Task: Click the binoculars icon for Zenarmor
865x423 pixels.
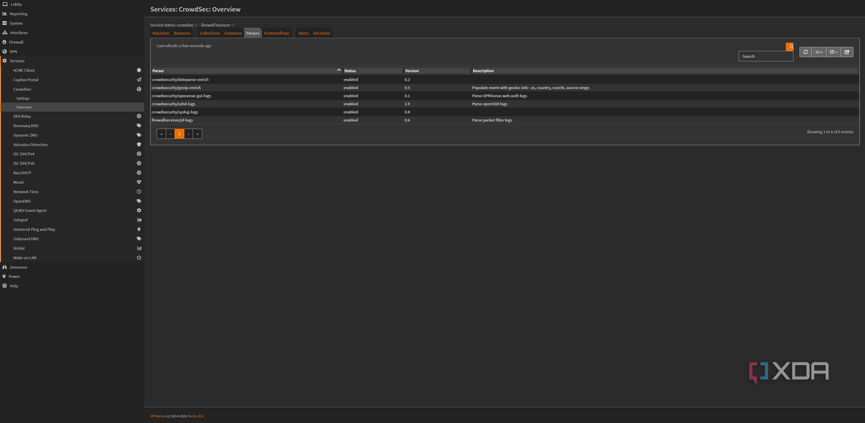Action: (5, 267)
